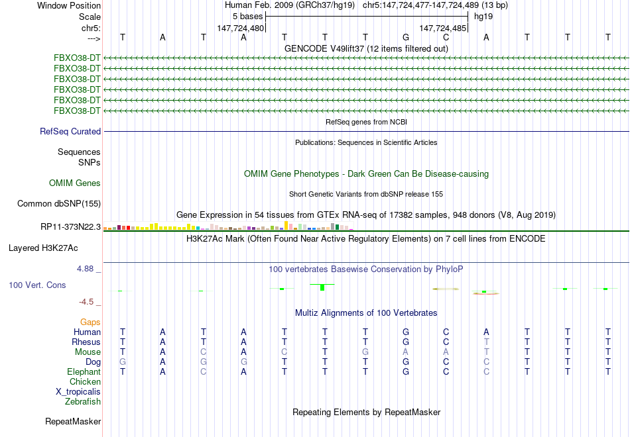Viewport: 630px width, 437px height.
Task: Click the Rhesus species row label
Action: (86, 342)
